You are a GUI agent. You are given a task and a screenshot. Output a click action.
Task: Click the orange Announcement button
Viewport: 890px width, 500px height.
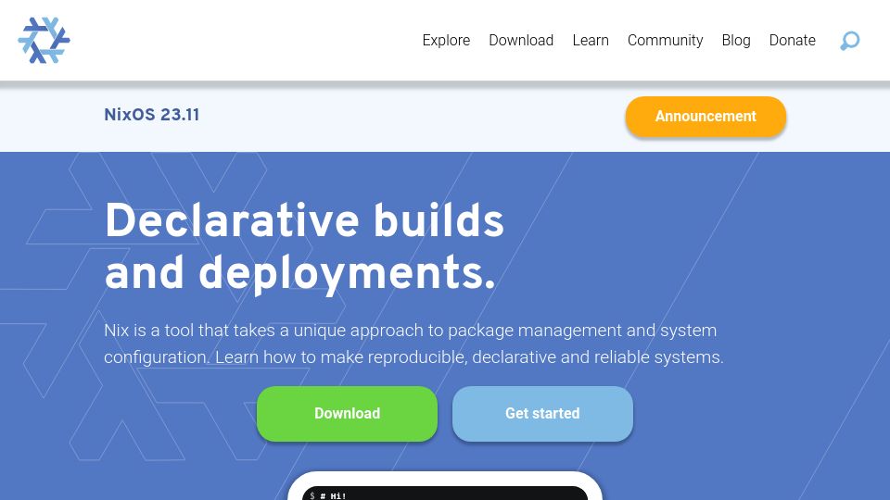pos(706,117)
